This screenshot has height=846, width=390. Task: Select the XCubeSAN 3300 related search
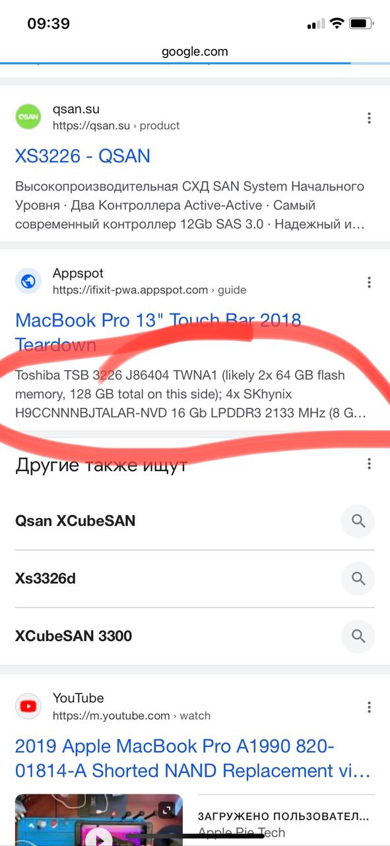point(195,636)
